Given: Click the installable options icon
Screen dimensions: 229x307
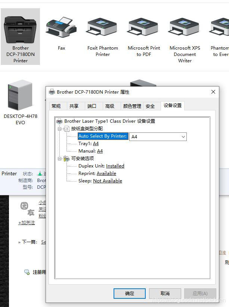Looking at the screenshot, I should [x=66, y=159].
